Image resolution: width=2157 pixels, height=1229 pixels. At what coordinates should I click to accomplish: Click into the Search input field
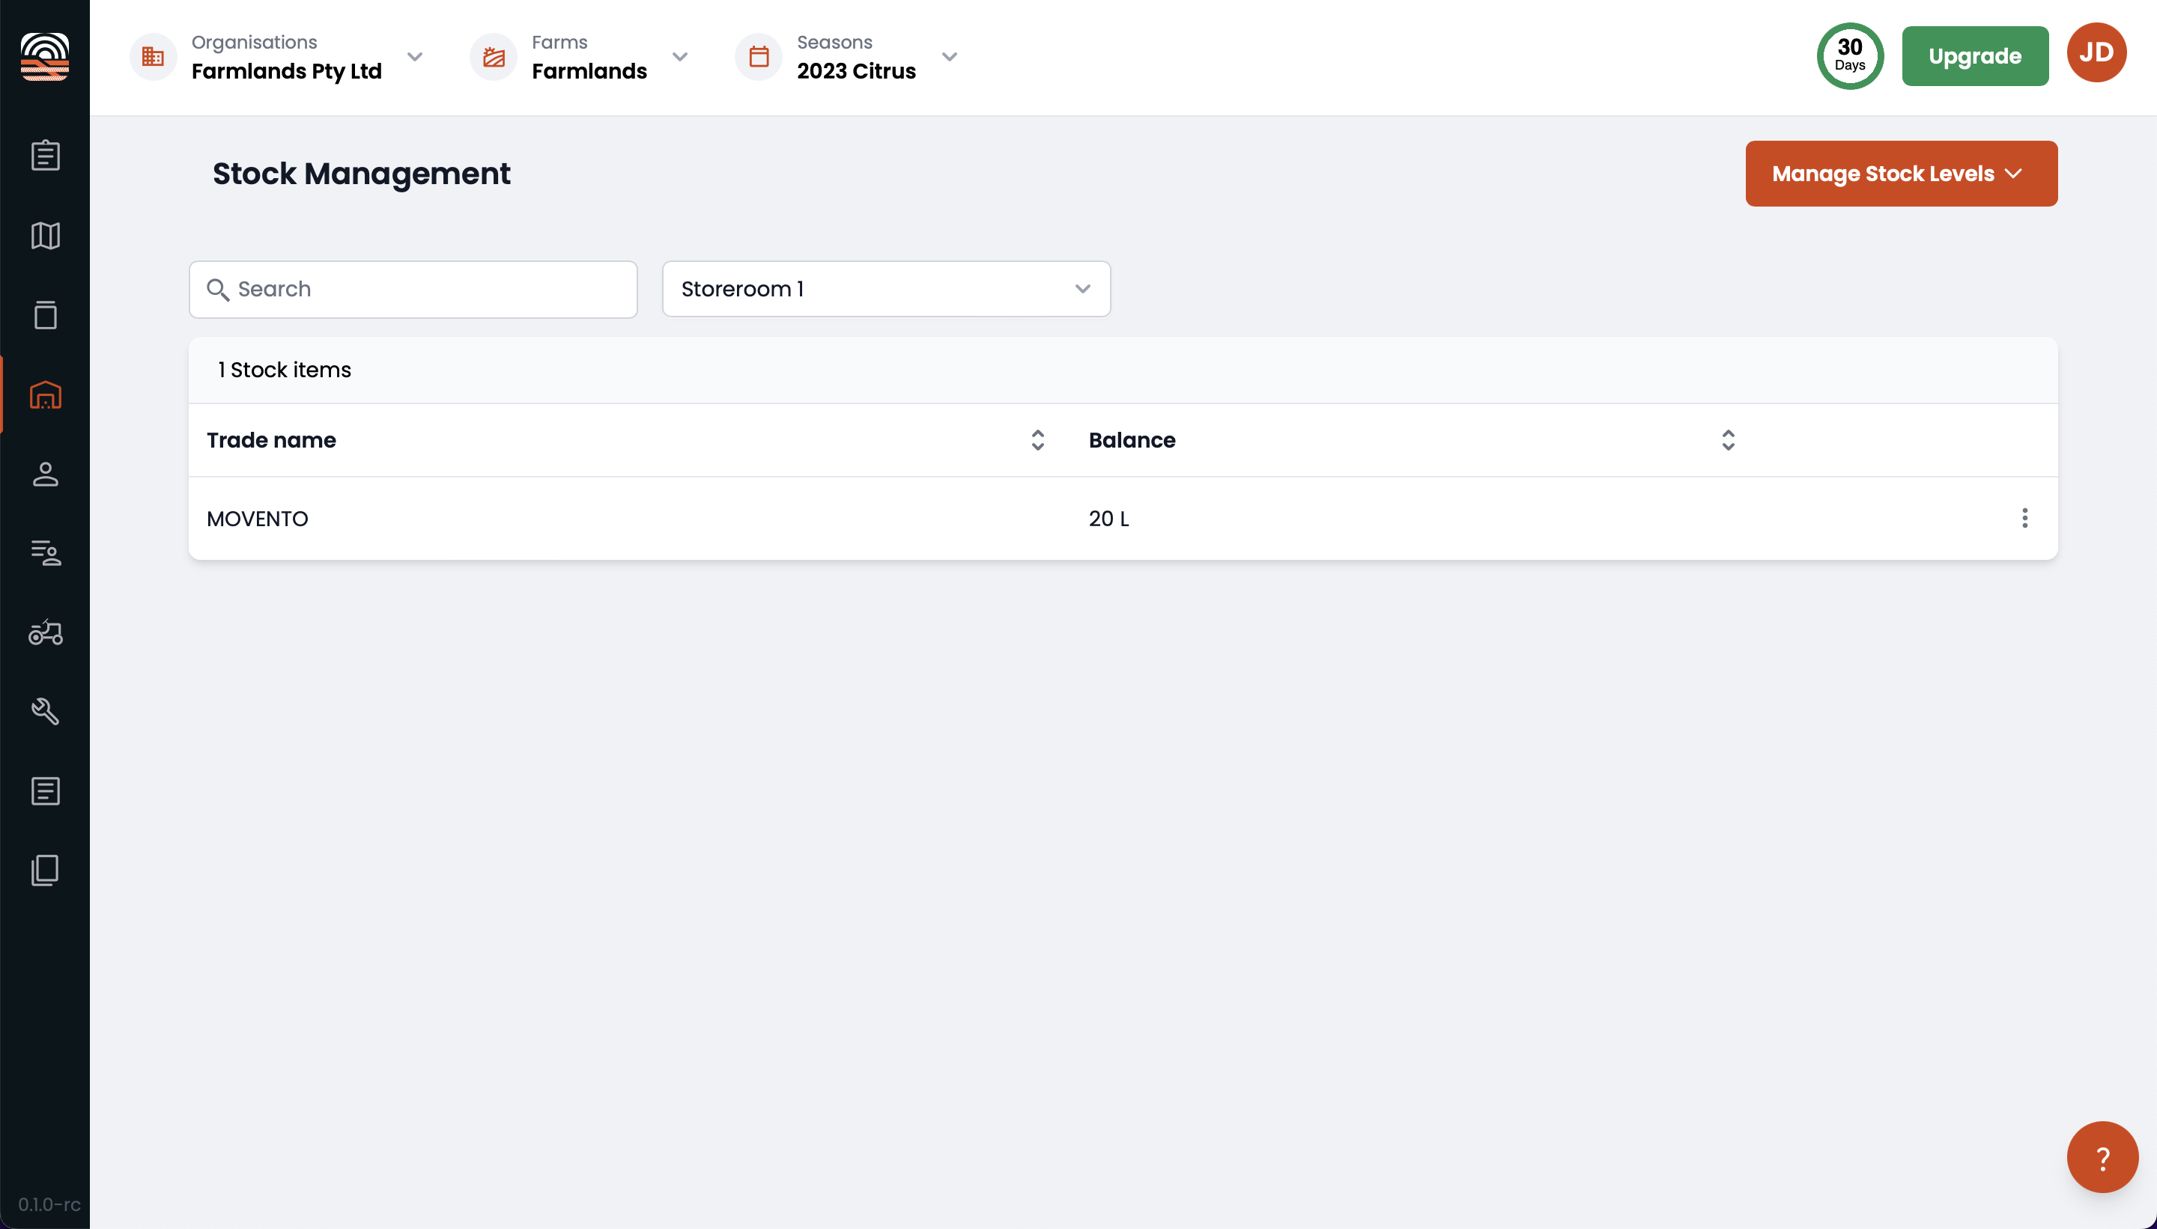tap(413, 290)
